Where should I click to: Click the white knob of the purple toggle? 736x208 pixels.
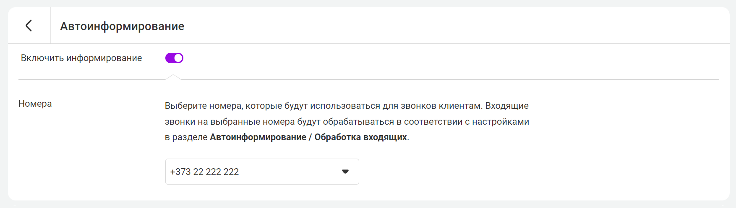[x=178, y=58]
